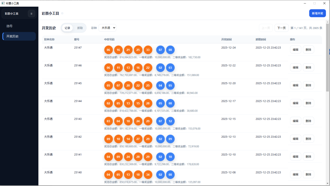Select the 记录 segment

(x=67, y=28)
